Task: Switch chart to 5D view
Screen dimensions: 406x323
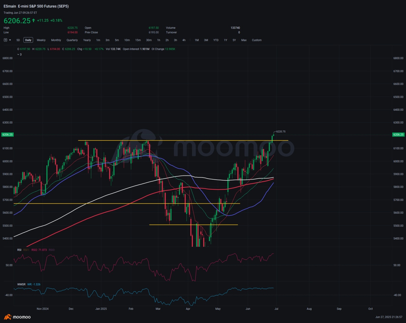Action: pos(18,40)
